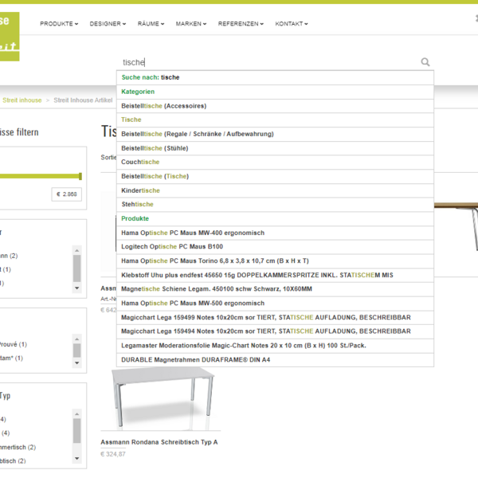Image resolution: width=478 pixels, height=478 pixels.
Task: Pick the Stehtische category suggestion
Action: click(138, 205)
